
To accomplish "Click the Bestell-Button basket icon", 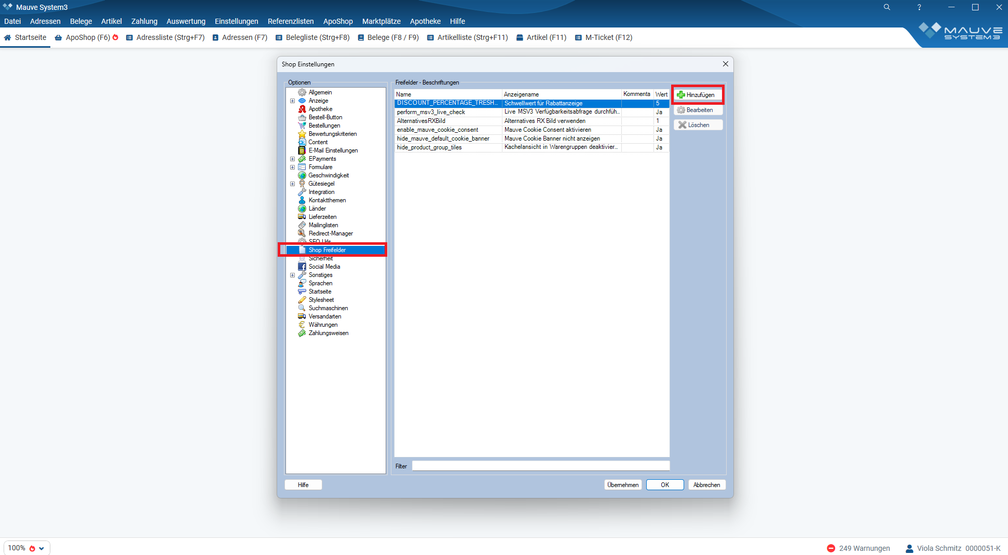I will pyautogui.click(x=302, y=117).
